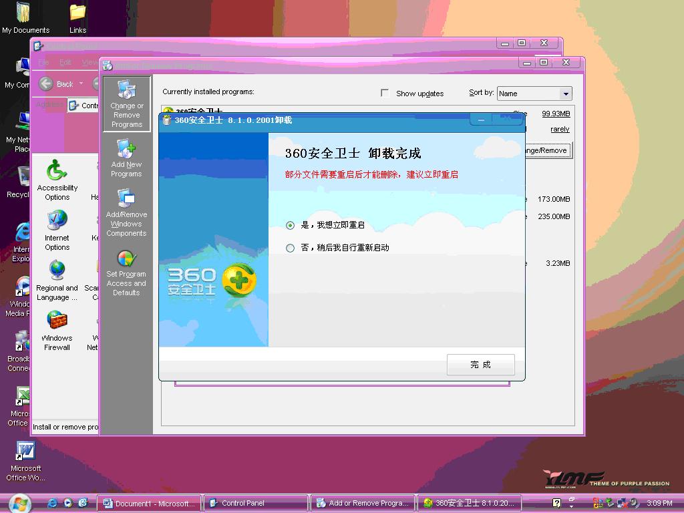Image resolution: width=684 pixels, height=513 pixels.
Task: Open the Links folder on the desktop
Action: [x=77, y=18]
